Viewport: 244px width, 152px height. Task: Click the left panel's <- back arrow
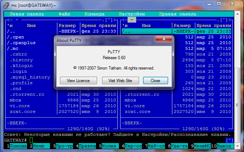point(10,20)
